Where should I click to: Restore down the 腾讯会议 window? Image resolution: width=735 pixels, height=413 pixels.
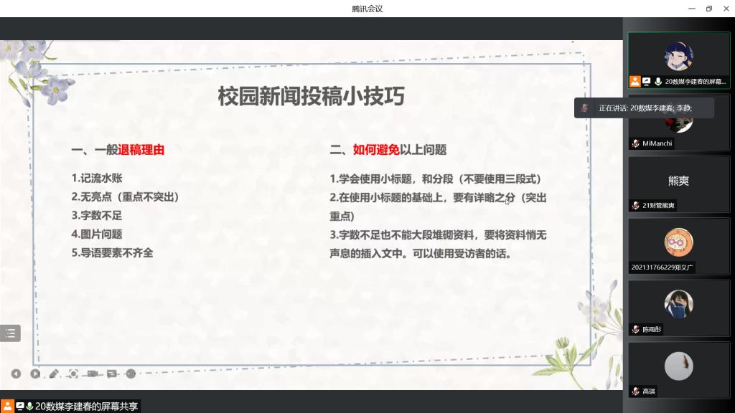[x=708, y=9]
